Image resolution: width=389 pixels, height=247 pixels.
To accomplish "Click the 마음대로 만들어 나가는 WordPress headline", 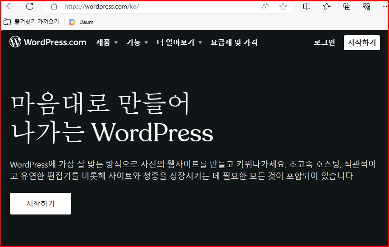I will [112, 118].
